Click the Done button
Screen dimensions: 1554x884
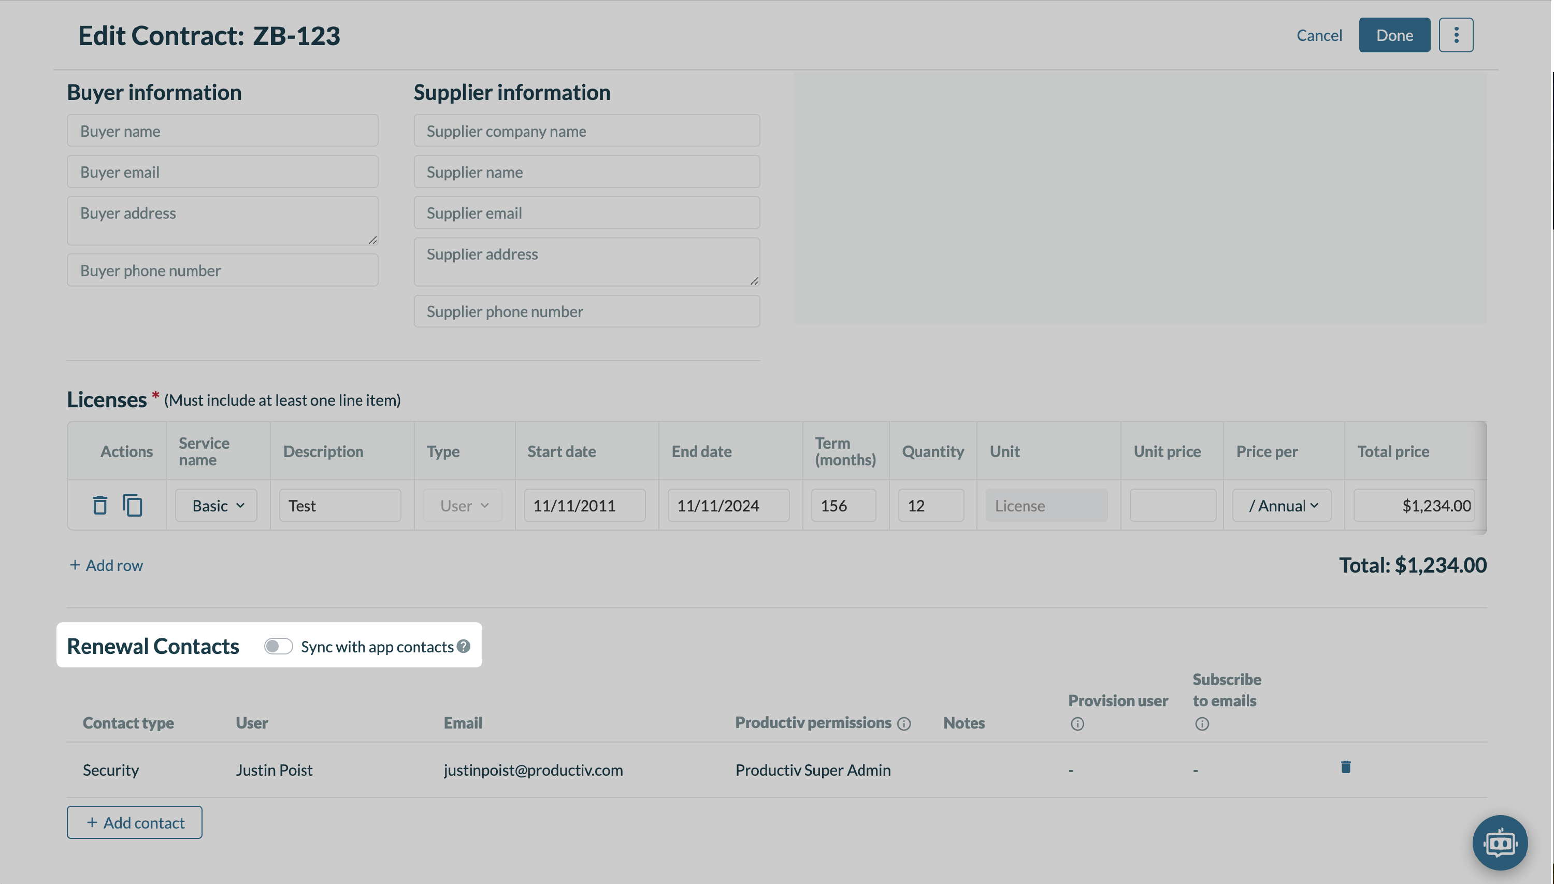point(1394,35)
